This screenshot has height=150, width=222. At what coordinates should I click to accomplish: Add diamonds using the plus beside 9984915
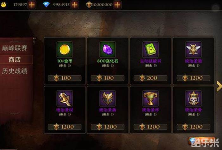[74, 5]
